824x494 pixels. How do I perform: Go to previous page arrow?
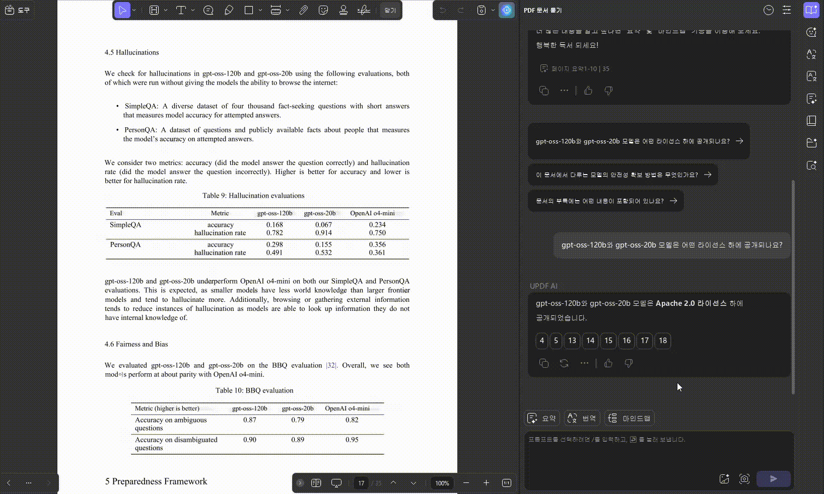393,483
